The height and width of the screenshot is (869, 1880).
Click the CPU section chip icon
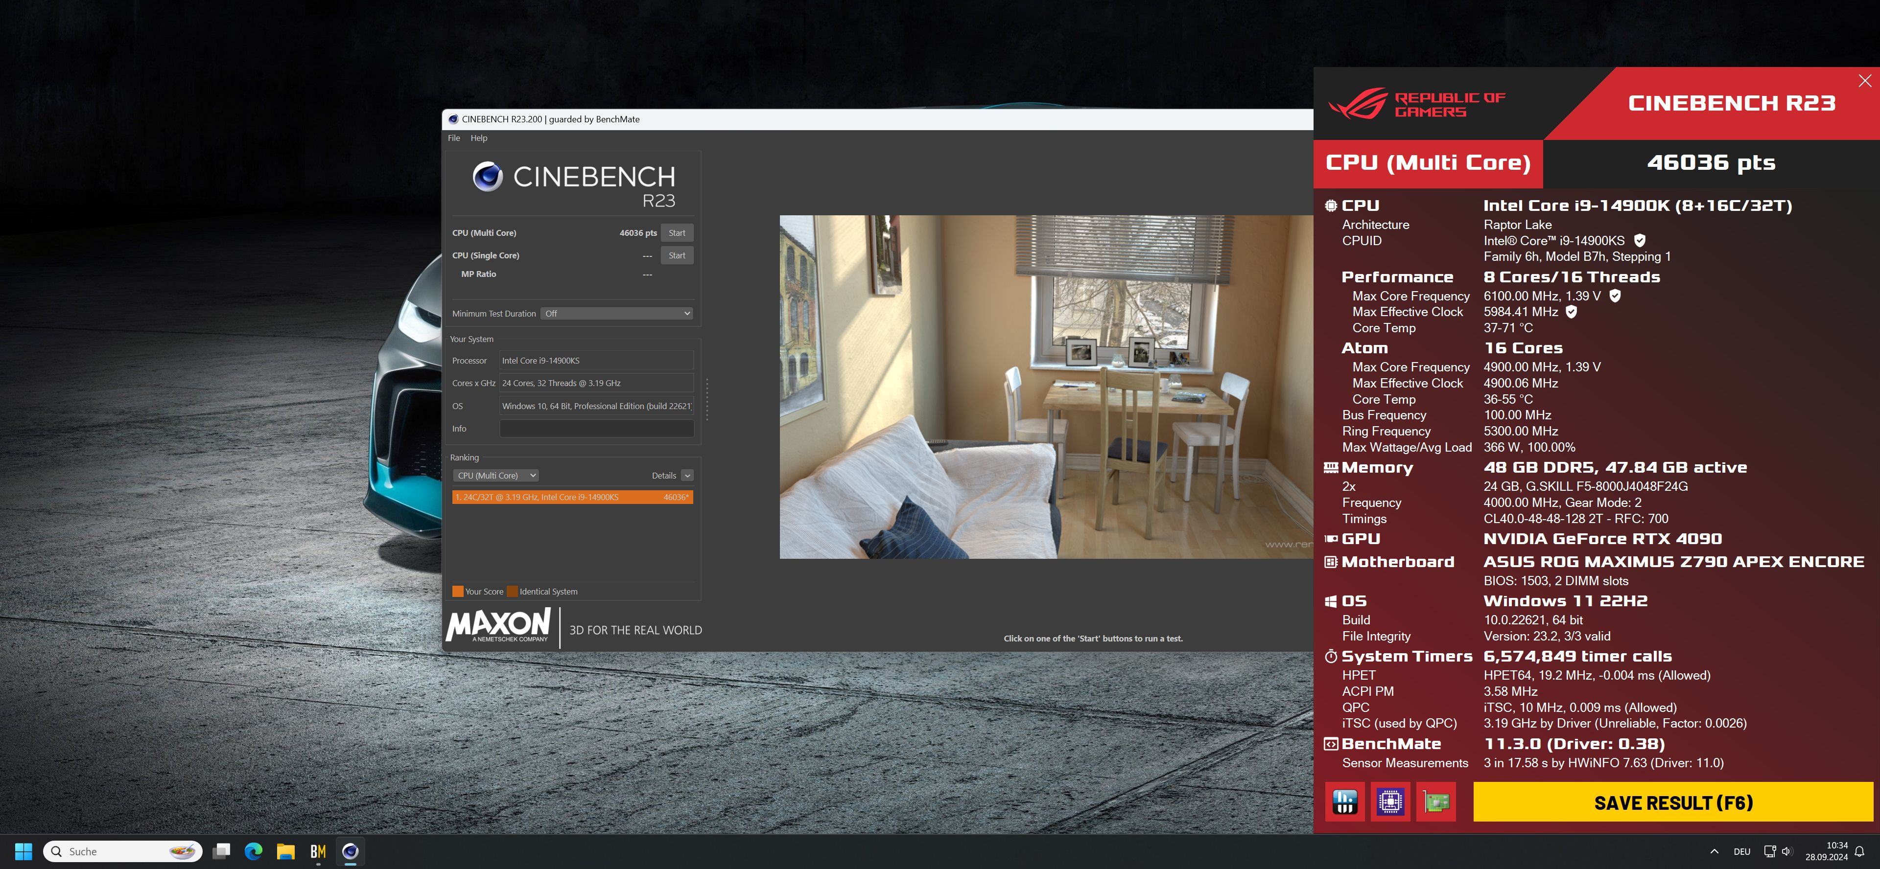click(x=1331, y=206)
